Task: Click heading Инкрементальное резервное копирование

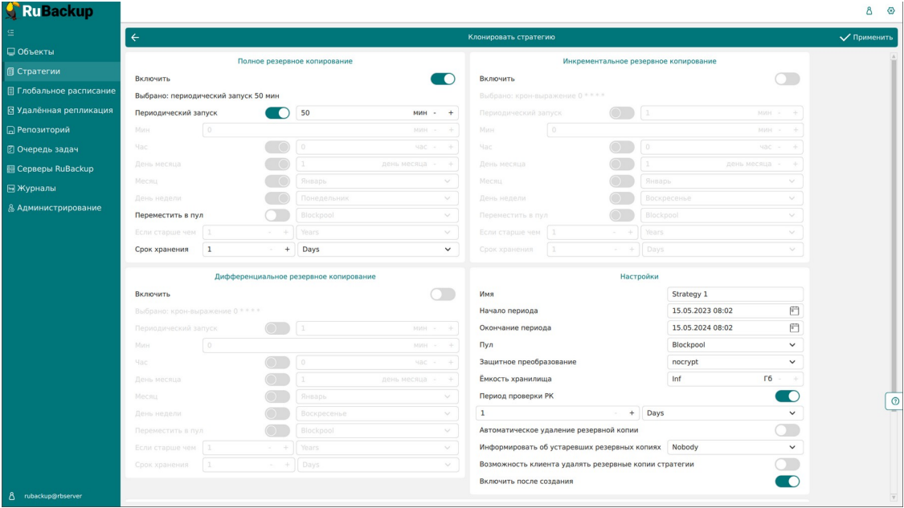Action: [x=640, y=61]
